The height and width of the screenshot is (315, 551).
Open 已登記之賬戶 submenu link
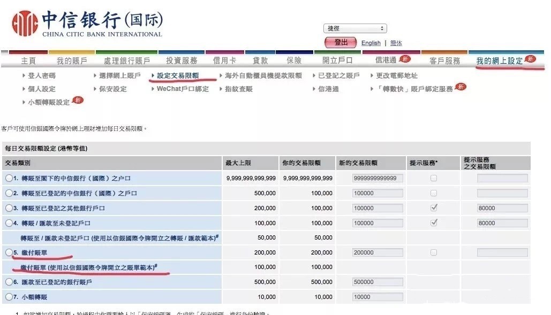339,75
